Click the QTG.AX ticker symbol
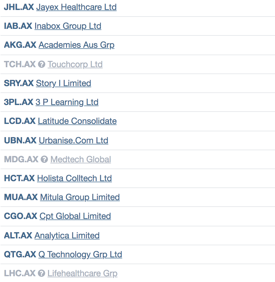275x282 pixels. [x=20, y=254]
